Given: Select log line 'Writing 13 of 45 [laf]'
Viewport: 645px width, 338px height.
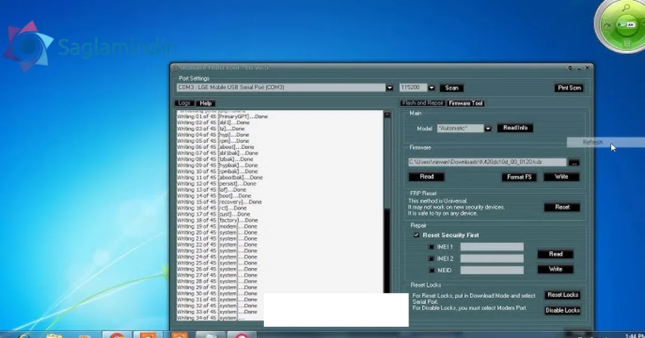Looking at the screenshot, I should [211, 189].
